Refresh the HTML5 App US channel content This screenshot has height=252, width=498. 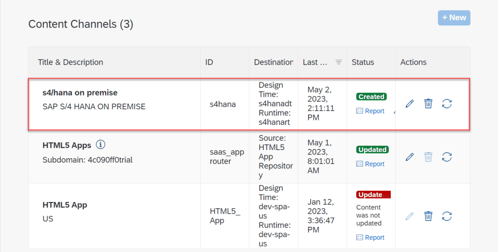click(446, 216)
